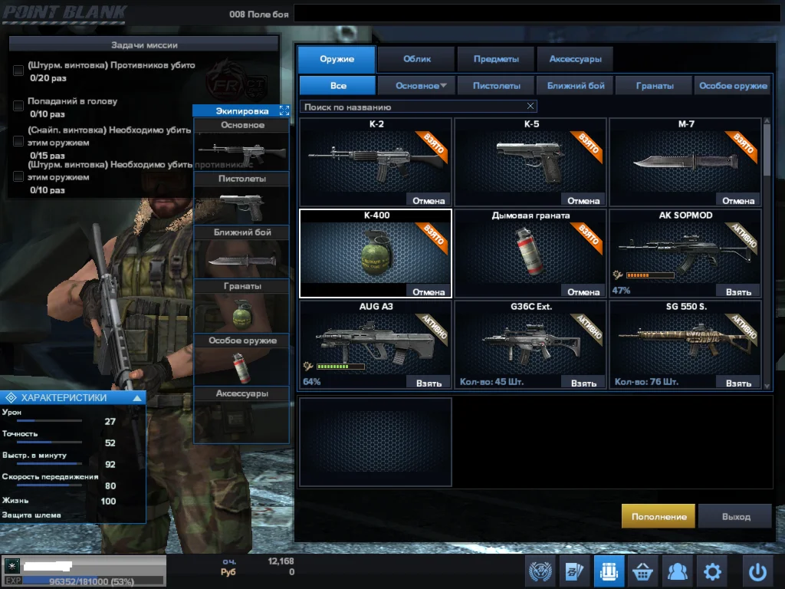
Task: Toggle checkbox for Противников убито mission
Action: click(18, 71)
